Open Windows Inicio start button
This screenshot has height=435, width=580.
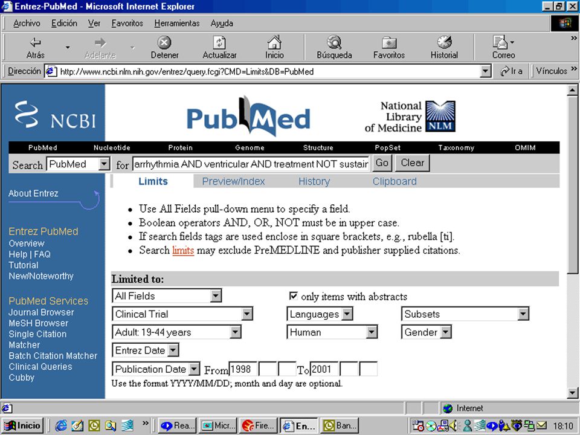23,425
